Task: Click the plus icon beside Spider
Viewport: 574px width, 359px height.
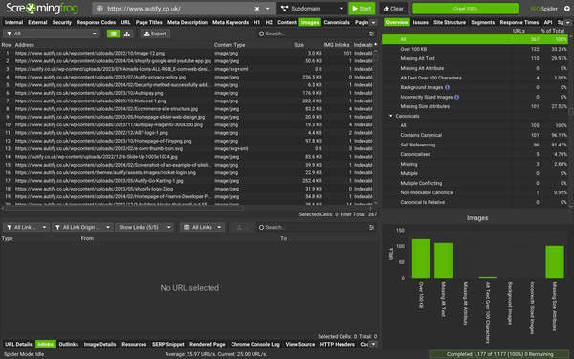Action: pos(567,9)
